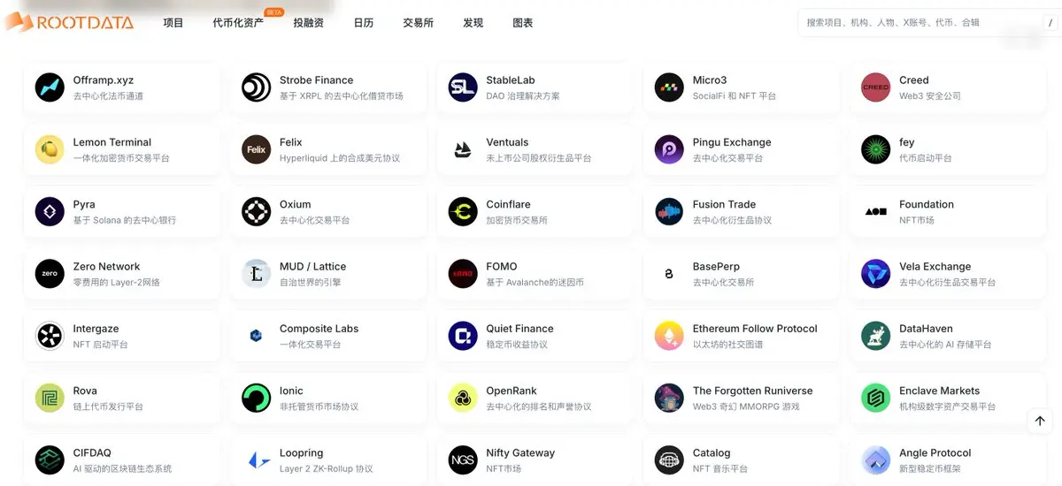Image resolution: width=1062 pixels, height=486 pixels.
Task: Click the Rova logo icon
Action: 50,398
